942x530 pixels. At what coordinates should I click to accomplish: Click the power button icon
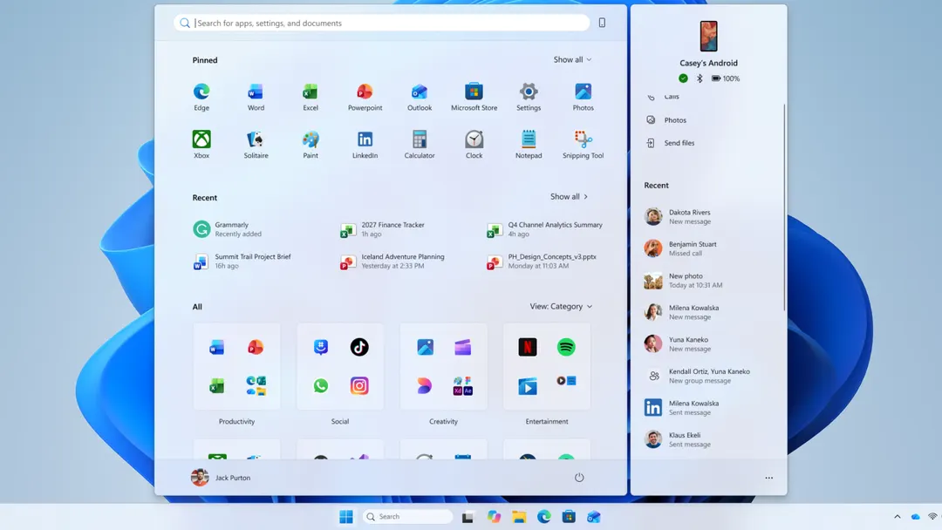coord(579,478)
